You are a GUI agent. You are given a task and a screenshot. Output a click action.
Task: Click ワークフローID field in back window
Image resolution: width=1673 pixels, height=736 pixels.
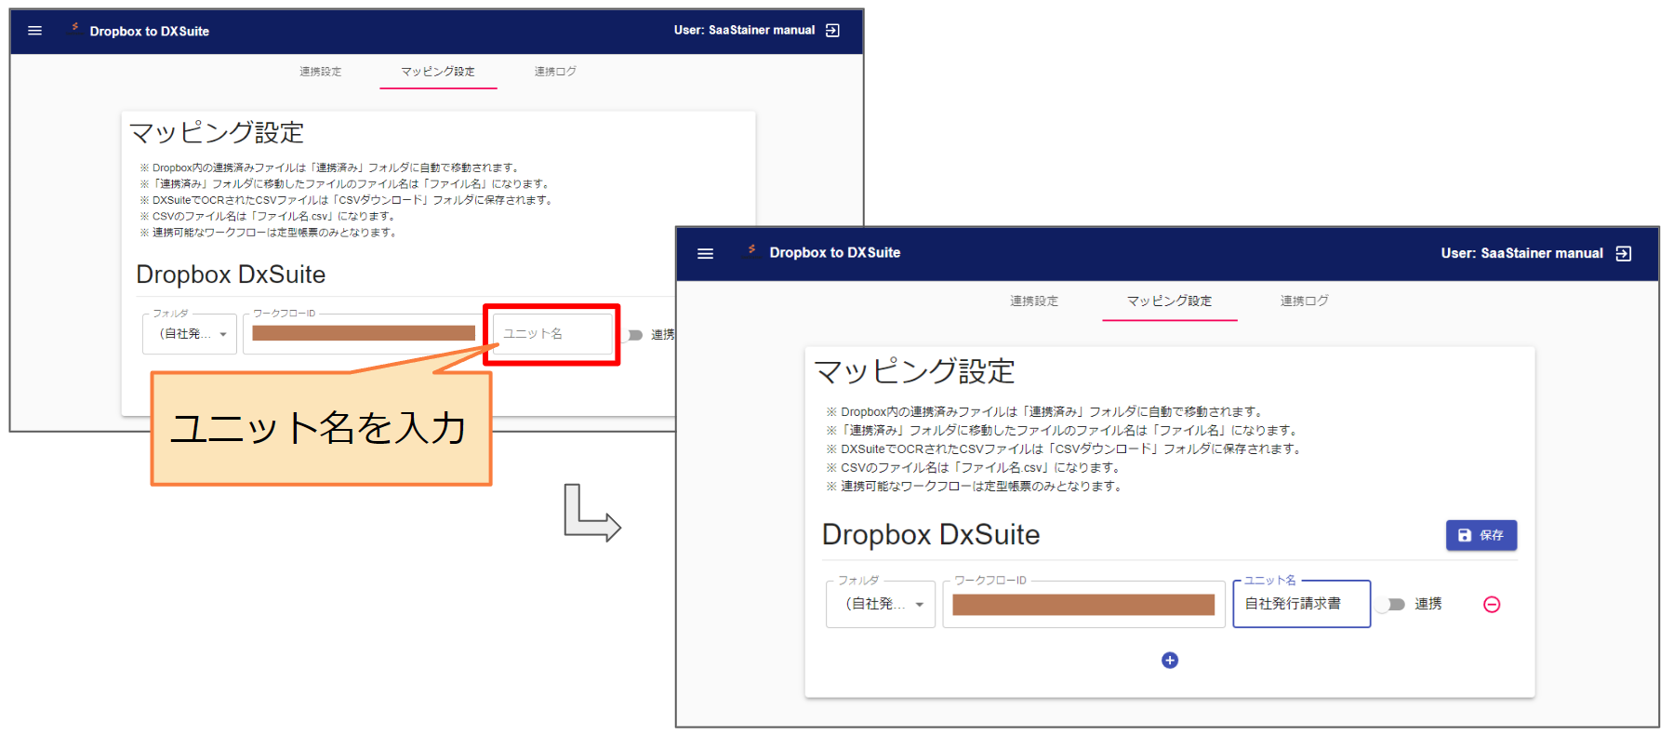coord(364,334)
